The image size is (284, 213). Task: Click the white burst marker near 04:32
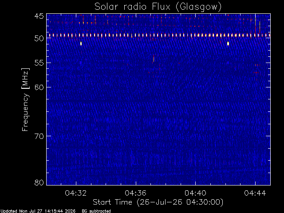(x=81, y=43)
